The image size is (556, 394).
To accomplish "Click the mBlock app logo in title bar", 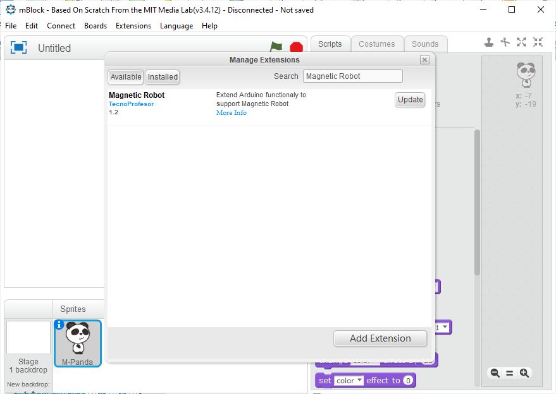I will (x=11, y=10).
